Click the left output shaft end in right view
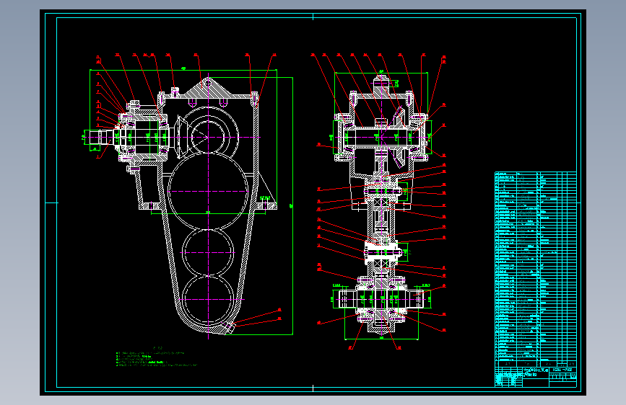 point(347,299)
